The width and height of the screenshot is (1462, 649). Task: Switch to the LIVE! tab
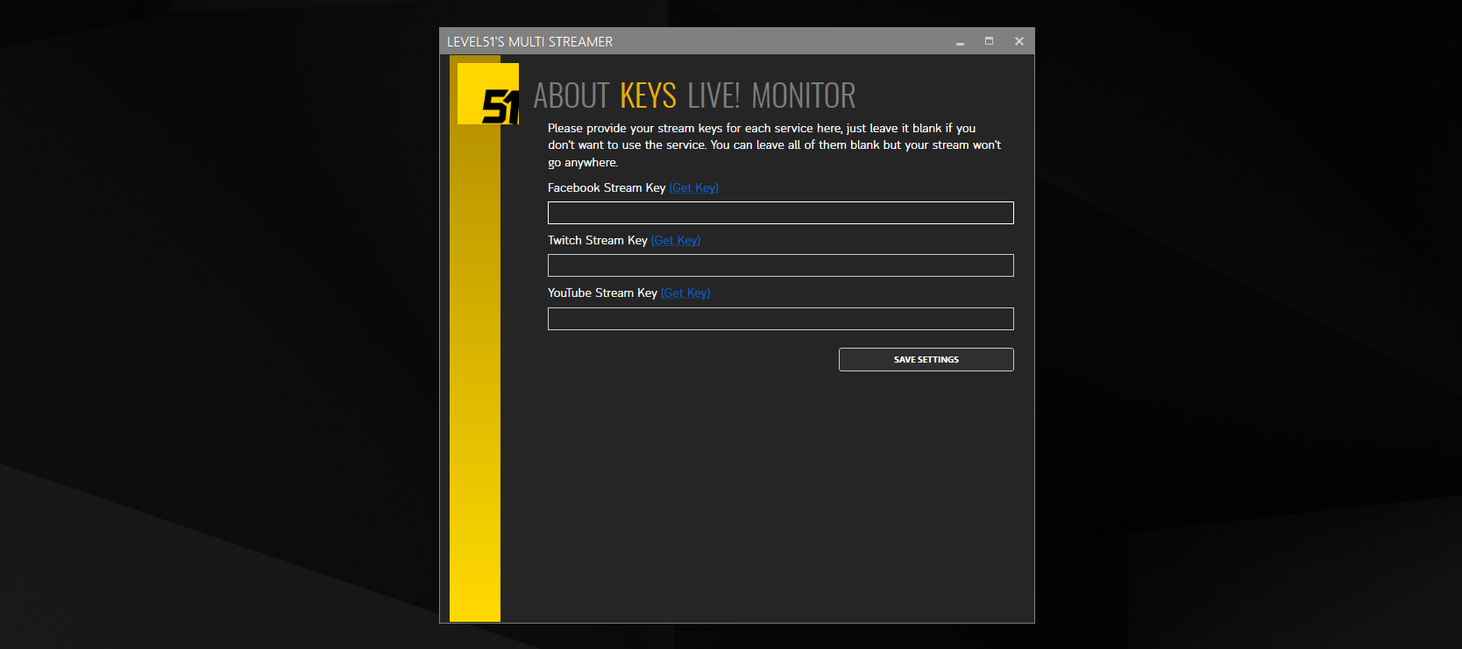tap(713, 95)
